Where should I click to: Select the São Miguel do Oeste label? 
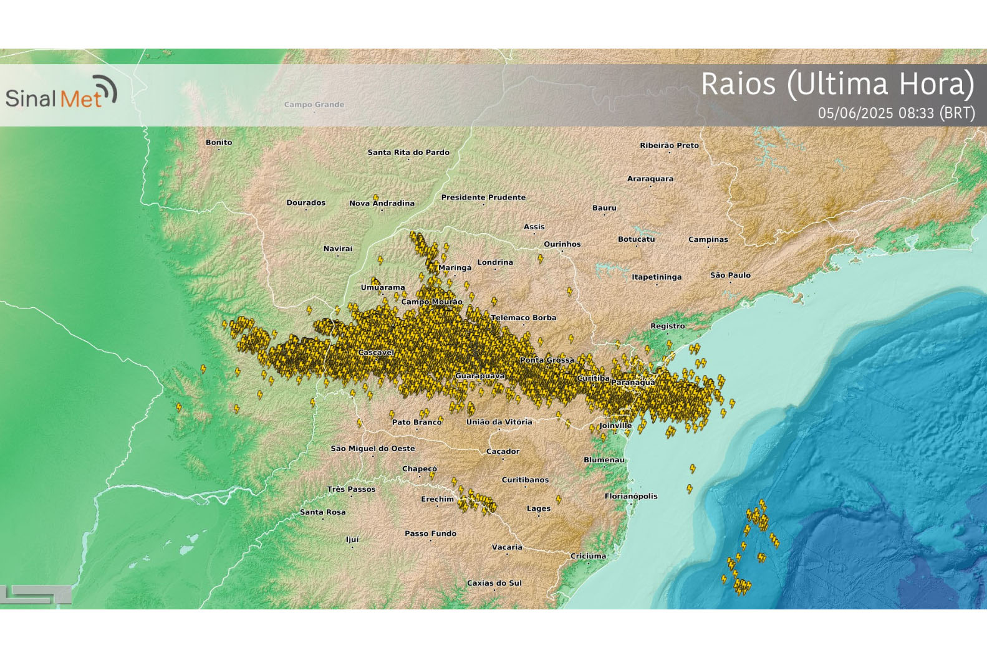click(x=373, y=449)
